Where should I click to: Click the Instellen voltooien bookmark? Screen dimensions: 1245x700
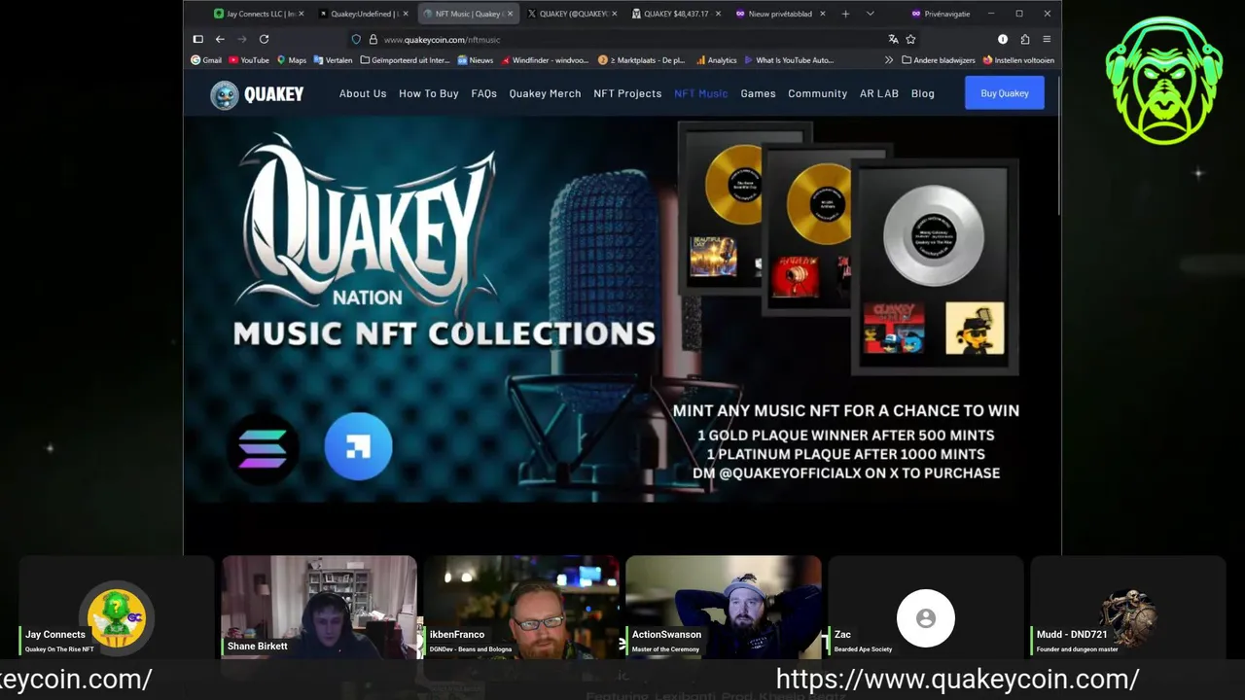[x=1018, y=60]
